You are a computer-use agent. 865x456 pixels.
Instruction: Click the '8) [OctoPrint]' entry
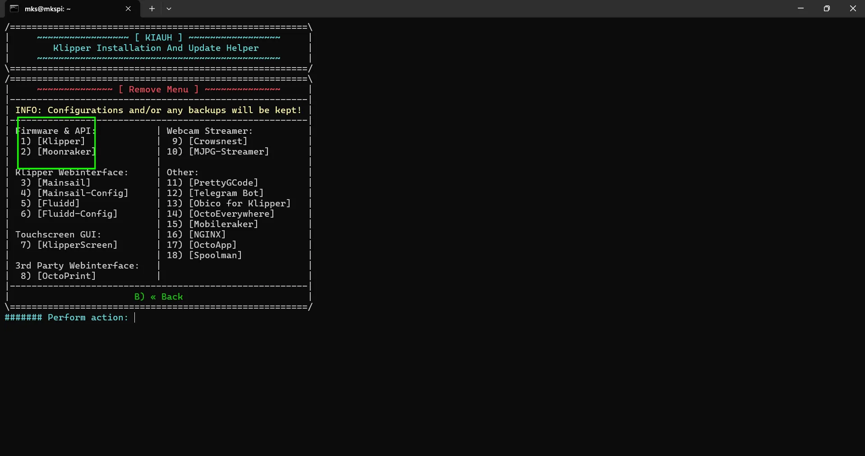click(x=58, y=276)
